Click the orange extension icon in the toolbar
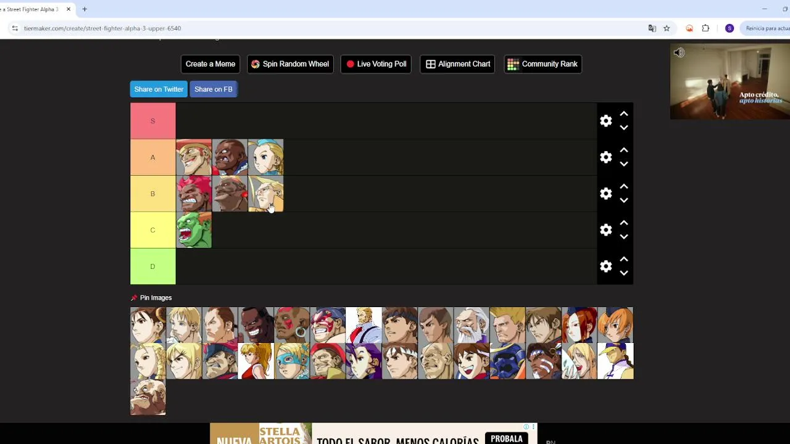790x444 pixels. [x=689, y=28]
